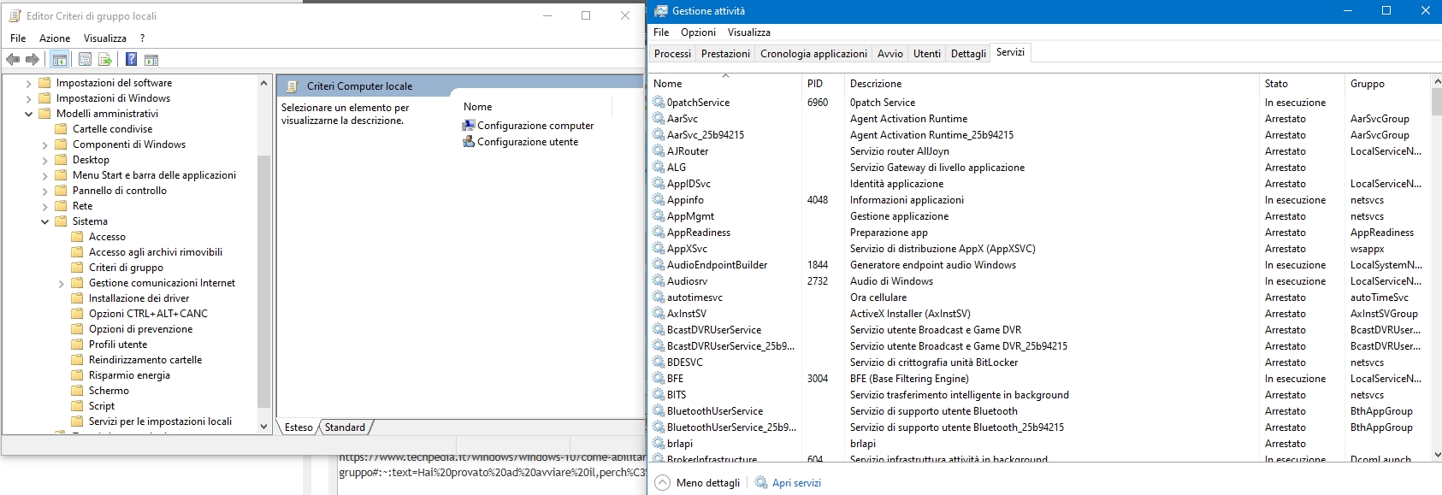Open the Visualizza menu in the policy editor

tap(105, 38)
